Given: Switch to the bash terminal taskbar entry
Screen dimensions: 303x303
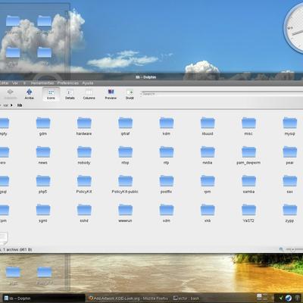Looking at the screenshot, I should [187, 298].
